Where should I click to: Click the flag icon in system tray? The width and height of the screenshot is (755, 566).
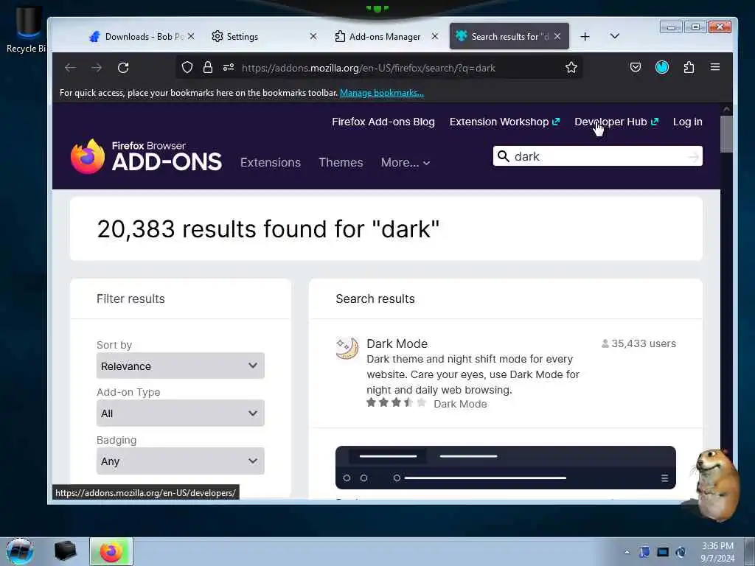pos(644,552)
